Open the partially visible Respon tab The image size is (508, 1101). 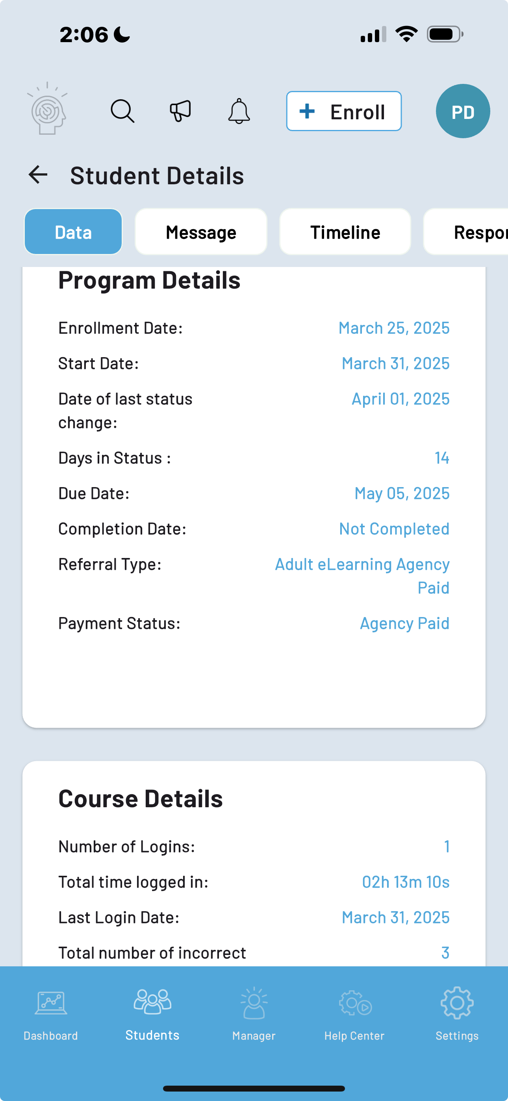(470, 232)
